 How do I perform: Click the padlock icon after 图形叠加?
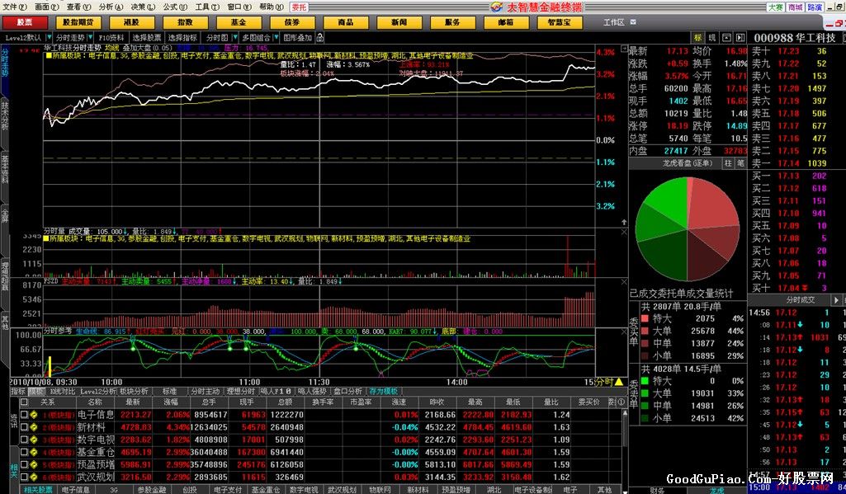(x=320, y=37)
